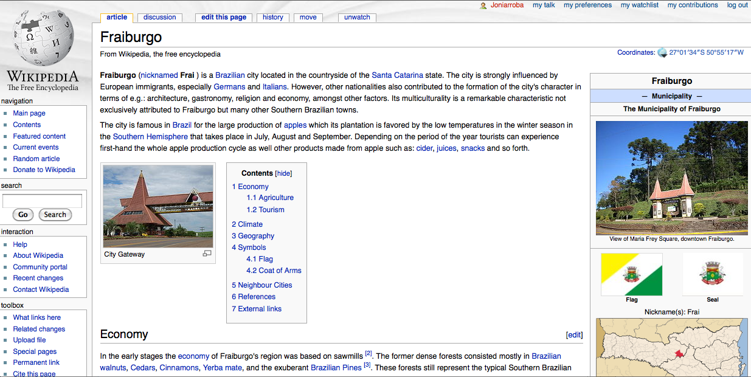Jump to 1.1 Agriculture section
Screen dimensions: 751x377
point(270,198)
